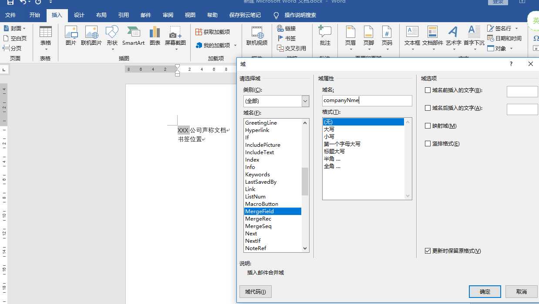Insert date and time (日期和时间)

tap(504, 38)
